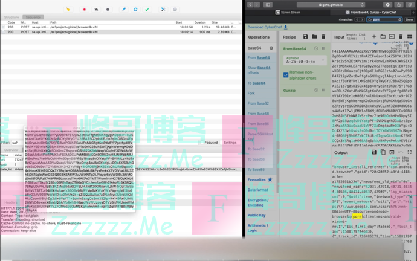Screen dimensions: 417x261
Task: Switch to the Structure tab
Action: click(x=12, y=18)
